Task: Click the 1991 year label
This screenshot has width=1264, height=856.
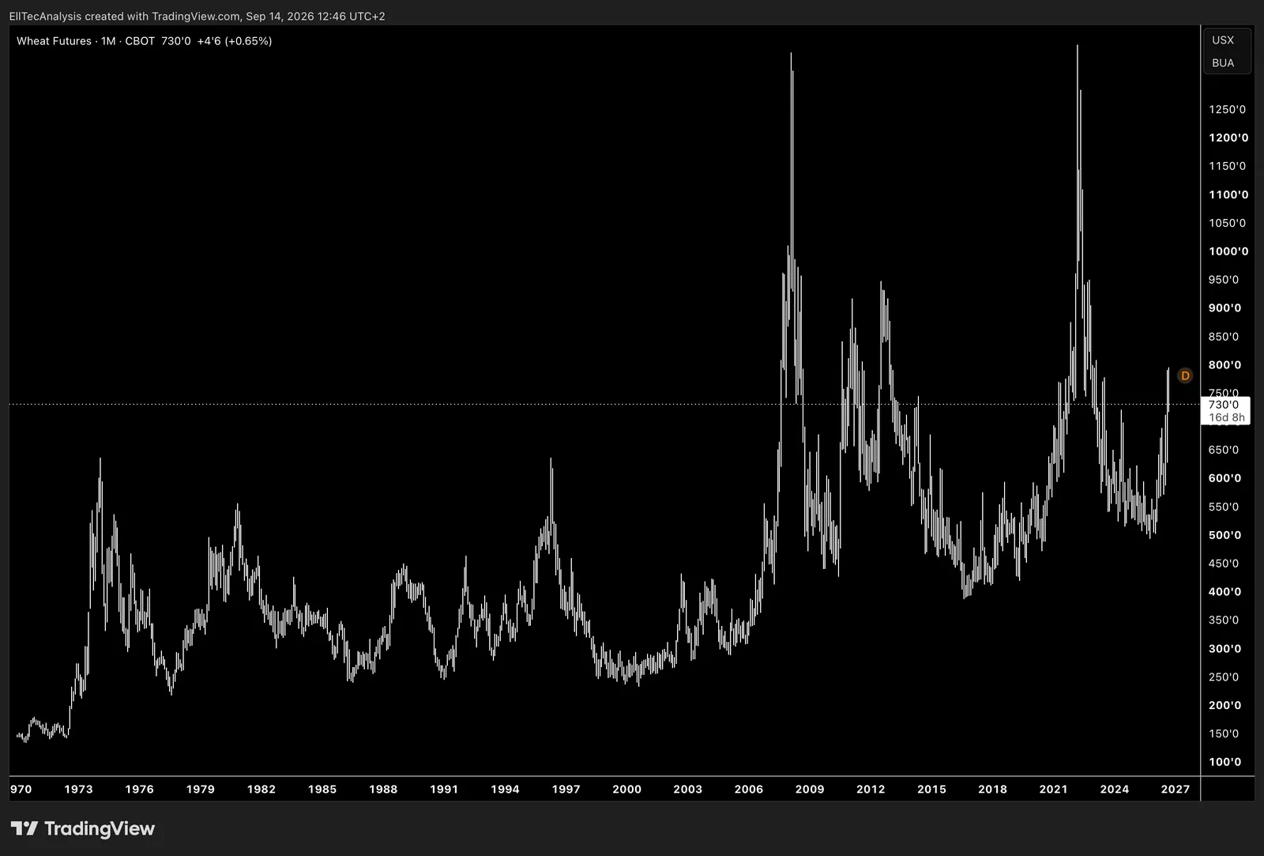Action: click(x=444, y=789)
